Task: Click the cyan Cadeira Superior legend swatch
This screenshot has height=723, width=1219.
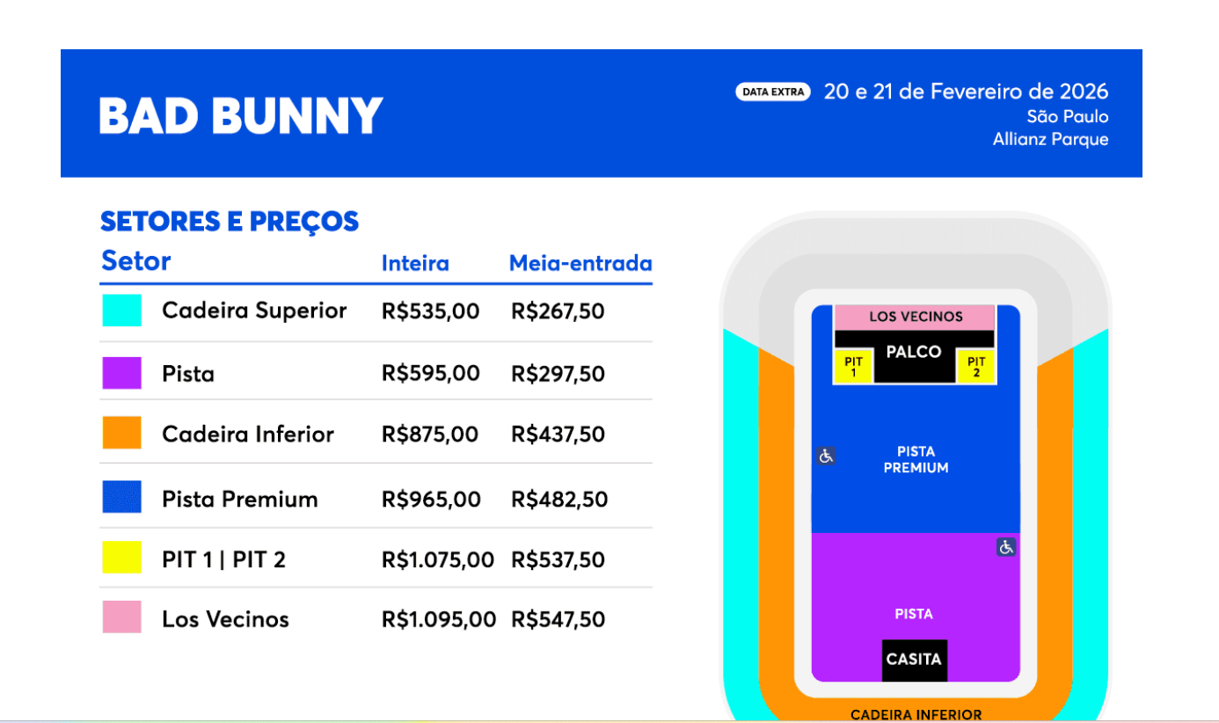Action: point(121,310)
